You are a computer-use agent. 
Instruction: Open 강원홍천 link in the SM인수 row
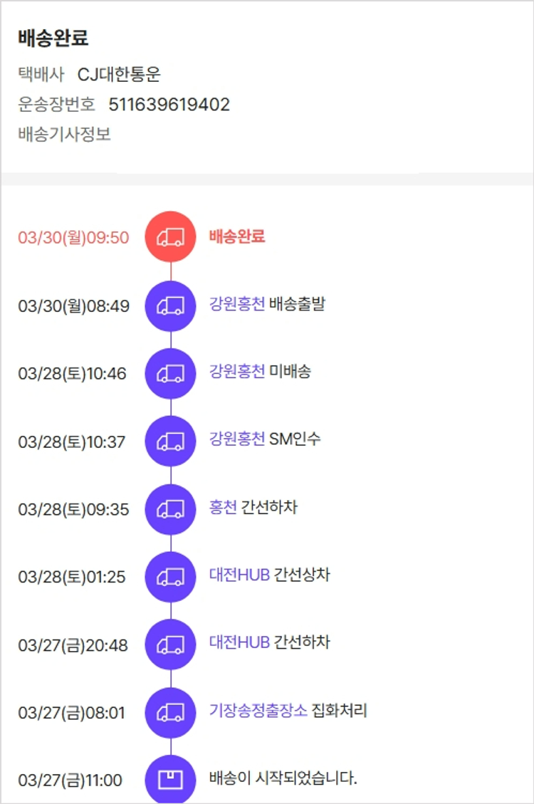point(237,439)
